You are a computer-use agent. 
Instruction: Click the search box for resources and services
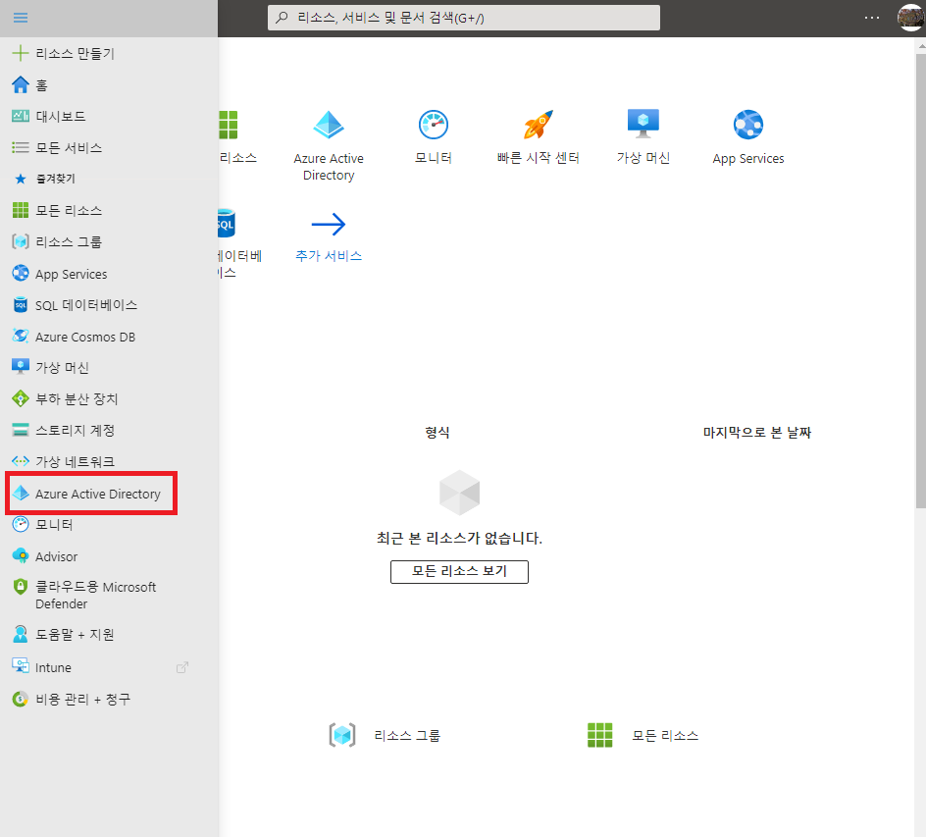click(x=464, y=18)
